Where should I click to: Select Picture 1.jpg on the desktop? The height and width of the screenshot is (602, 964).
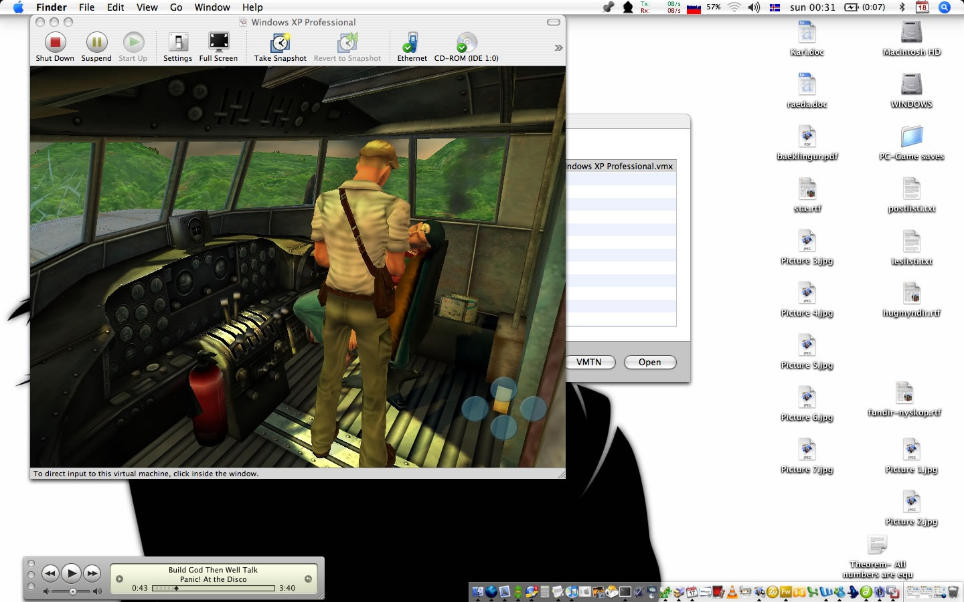[911, 456]
